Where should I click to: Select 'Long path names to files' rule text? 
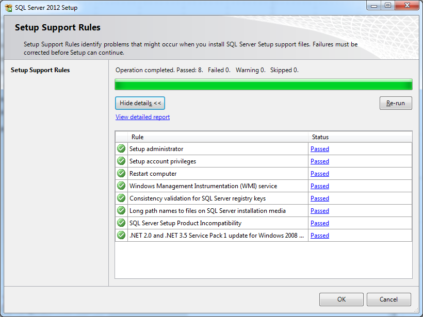(207, 211)
